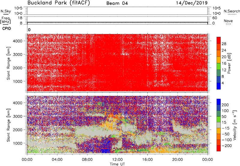Click '4000' on the velocity panel range axis
Screen dimensions: 240x166
pyautogui.click(x=18, y=103)
